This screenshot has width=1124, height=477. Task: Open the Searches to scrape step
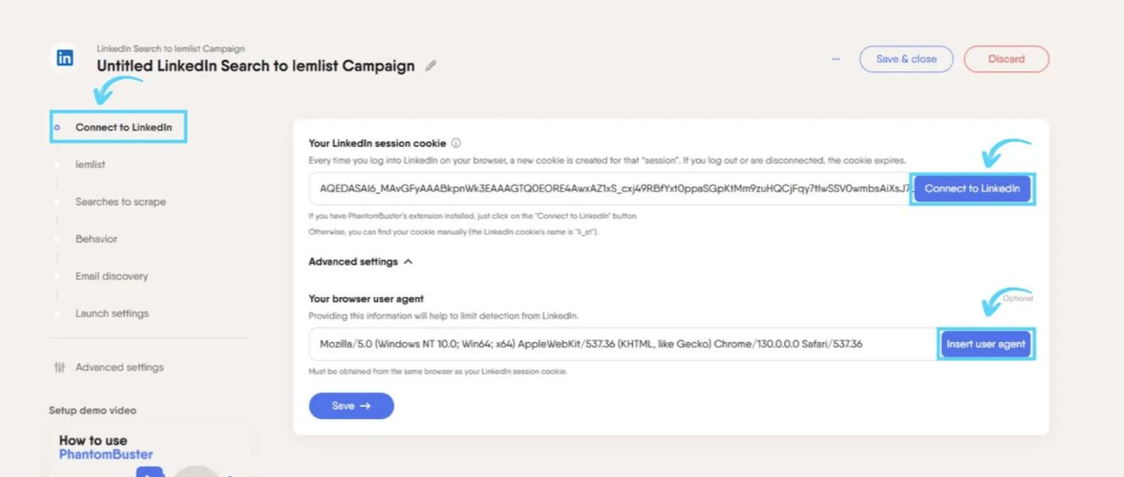[x=121, y=202]
